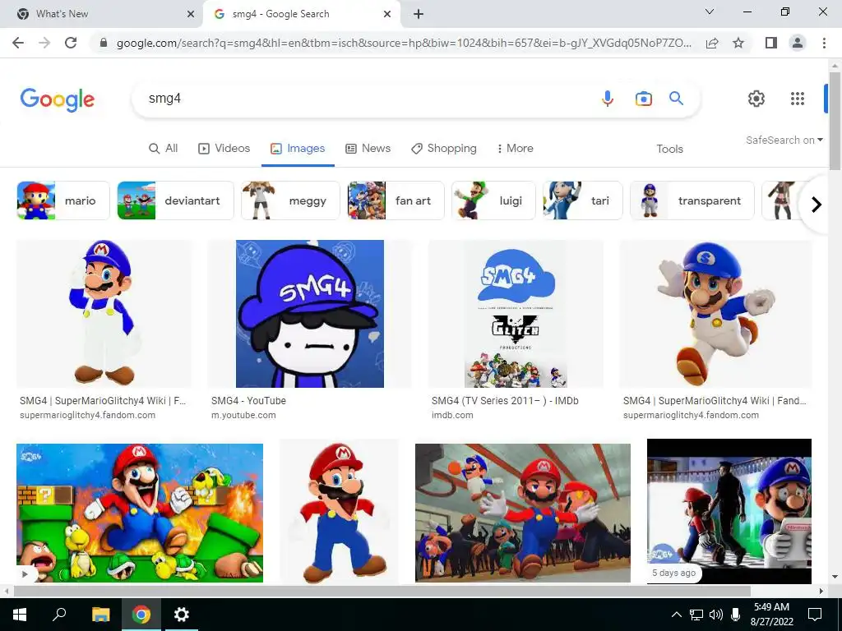Open Settings app in the taskbar

coord(182,615)
